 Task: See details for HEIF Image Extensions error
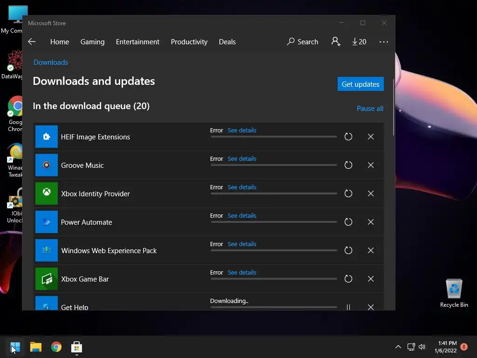pyautogui.click(x=242, y=131)
